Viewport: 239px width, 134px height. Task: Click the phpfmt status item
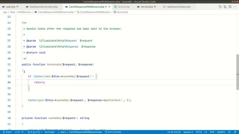(221, 132)
